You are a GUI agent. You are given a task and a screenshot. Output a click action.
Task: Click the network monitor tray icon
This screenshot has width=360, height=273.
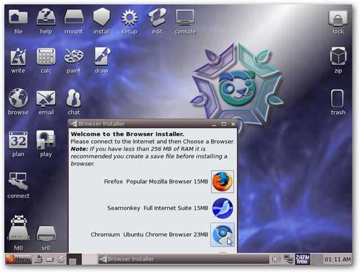tap(289, 259)
